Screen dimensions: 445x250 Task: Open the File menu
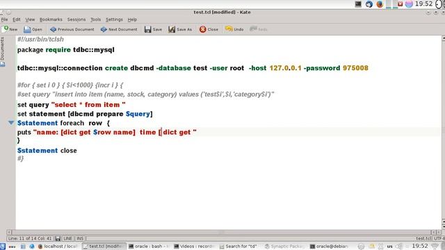[4, 19]
